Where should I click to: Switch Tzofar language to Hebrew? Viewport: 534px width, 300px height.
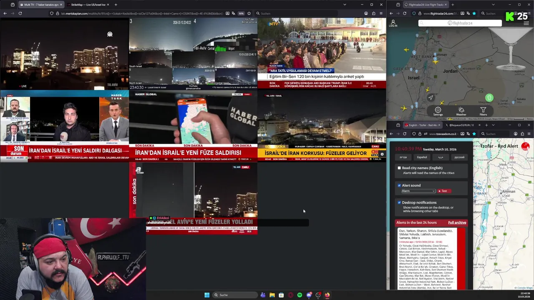click(x=403, y=157)
